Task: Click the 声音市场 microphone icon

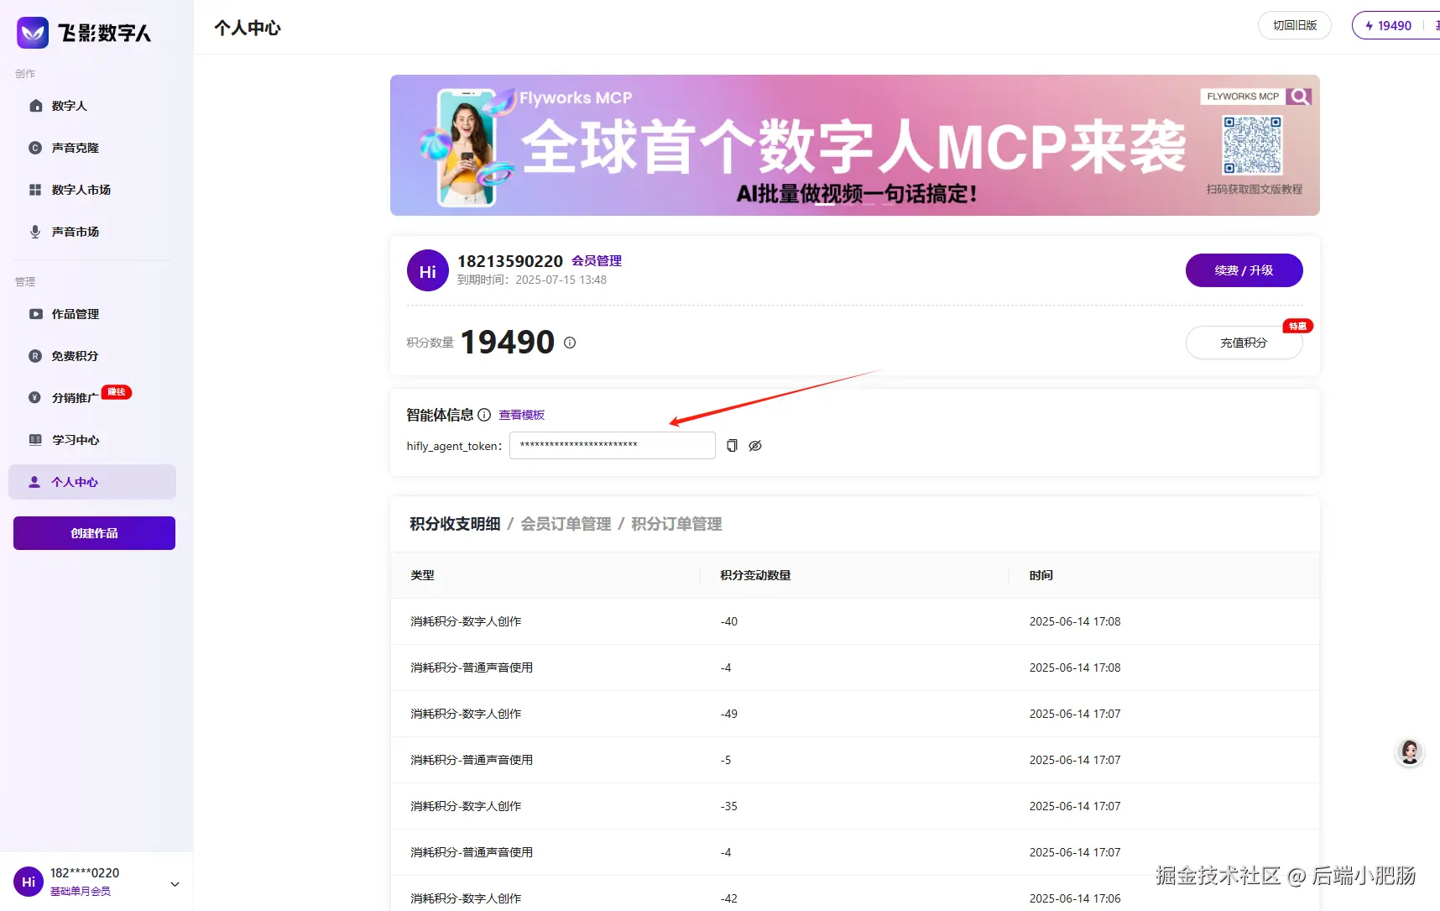Action: [35, 232]
